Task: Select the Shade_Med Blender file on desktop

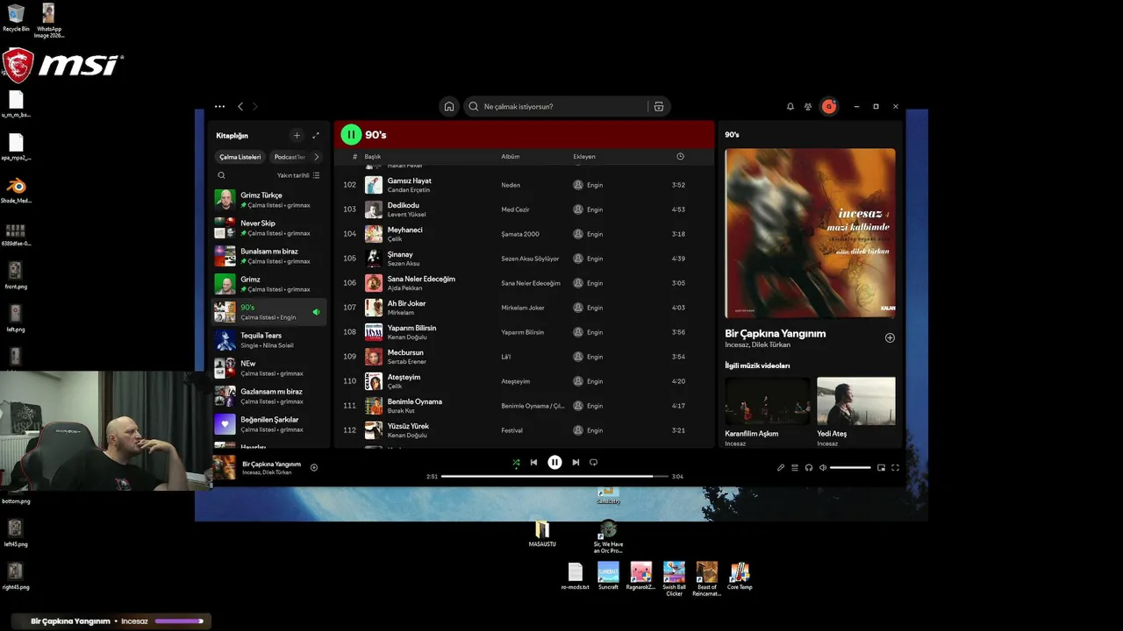Action: click(x=16, y=190)
